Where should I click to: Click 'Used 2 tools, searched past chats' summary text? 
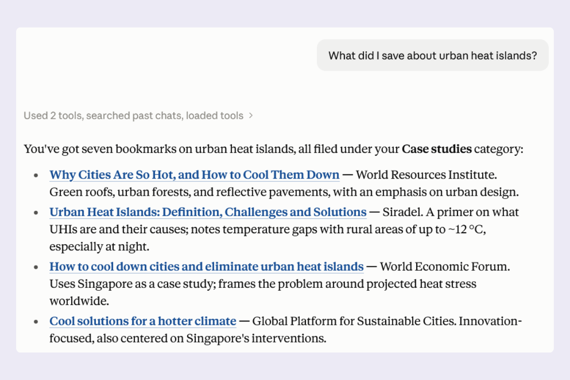click(x=133, y=115)
